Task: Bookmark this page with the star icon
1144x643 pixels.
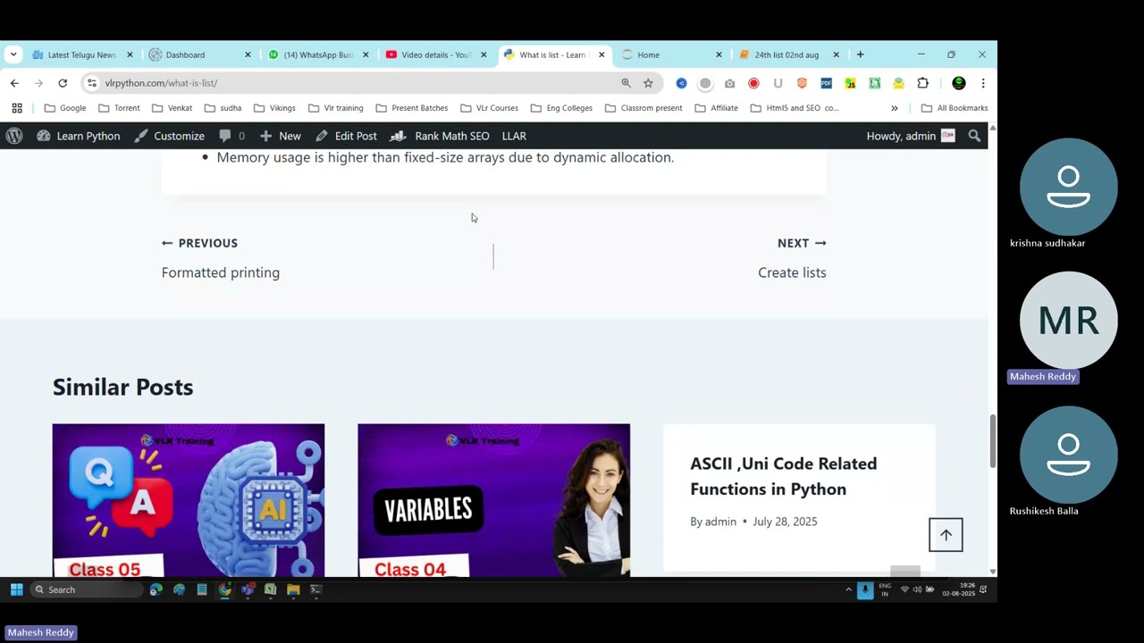Action: 648,83
